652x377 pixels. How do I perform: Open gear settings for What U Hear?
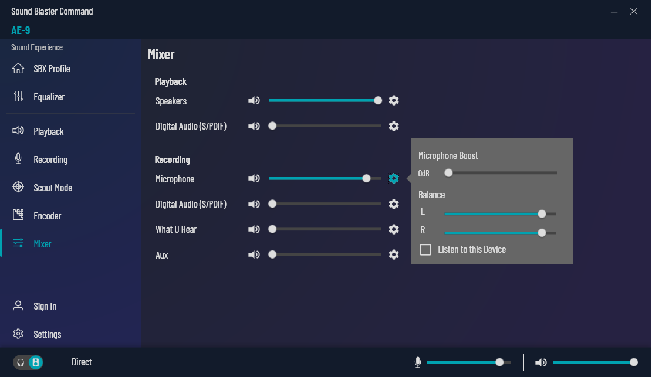pos(394,229)
